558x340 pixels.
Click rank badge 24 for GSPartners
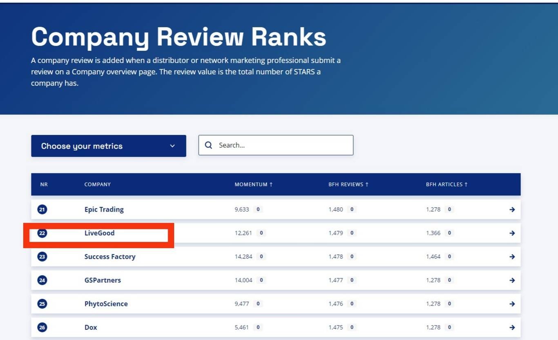(x=42, y=280)
